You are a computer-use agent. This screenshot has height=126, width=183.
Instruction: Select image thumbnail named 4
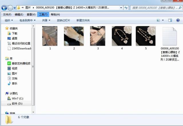click(x=122, y=36)
